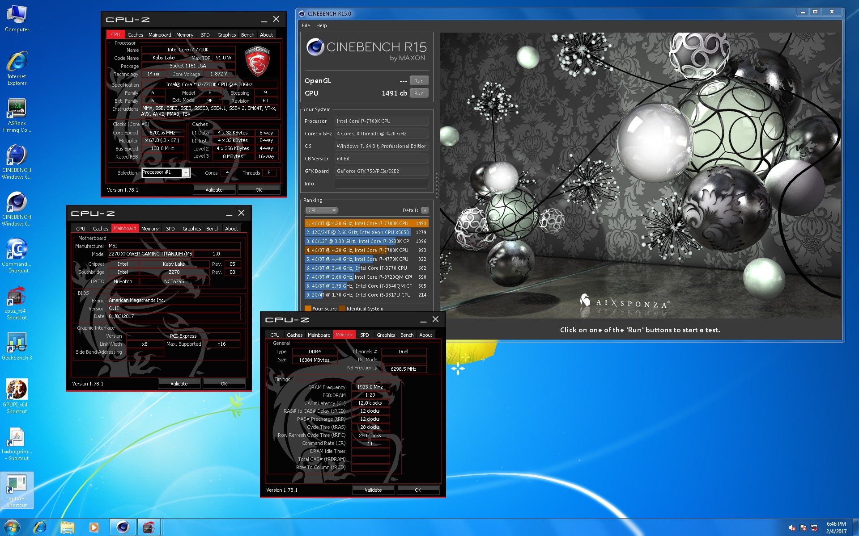
Task: Click the Core Speed 6701.6 MHz value
Action: 162,133
